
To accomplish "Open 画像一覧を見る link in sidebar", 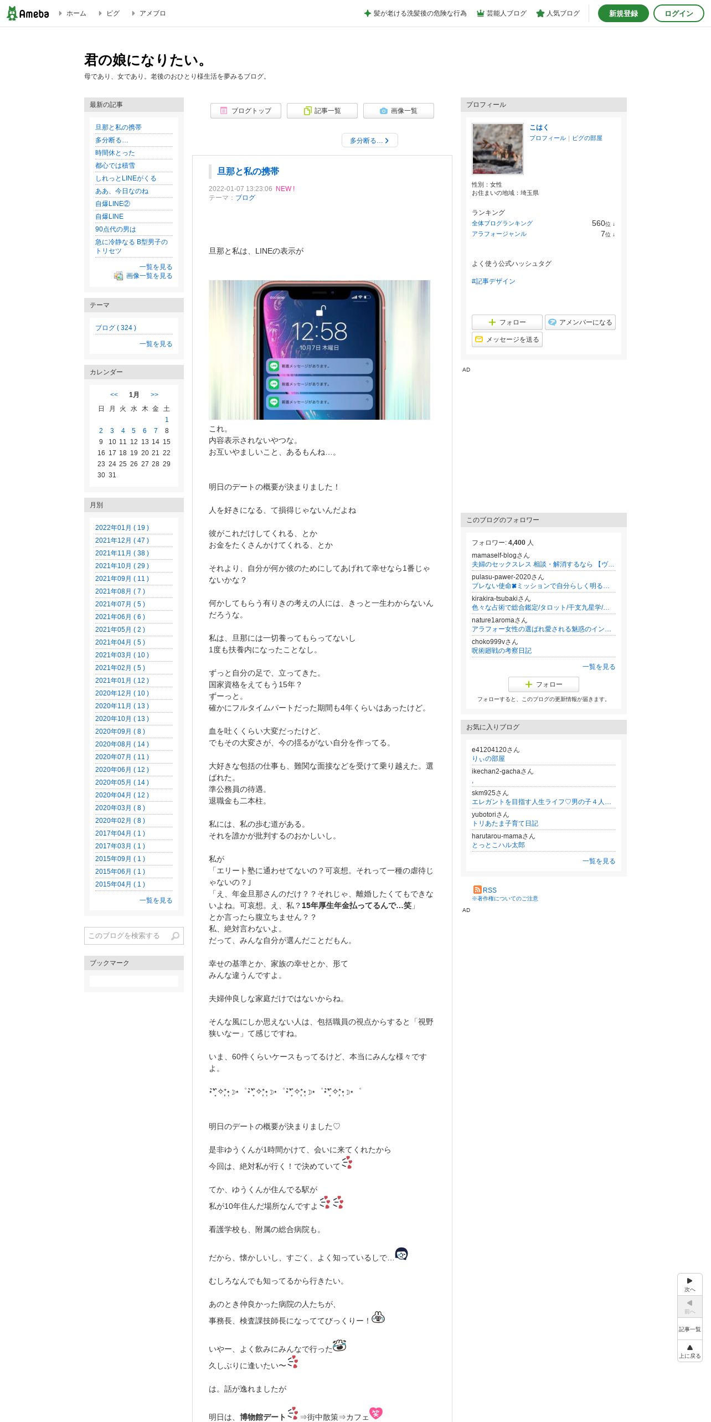I will coord(150,276).
